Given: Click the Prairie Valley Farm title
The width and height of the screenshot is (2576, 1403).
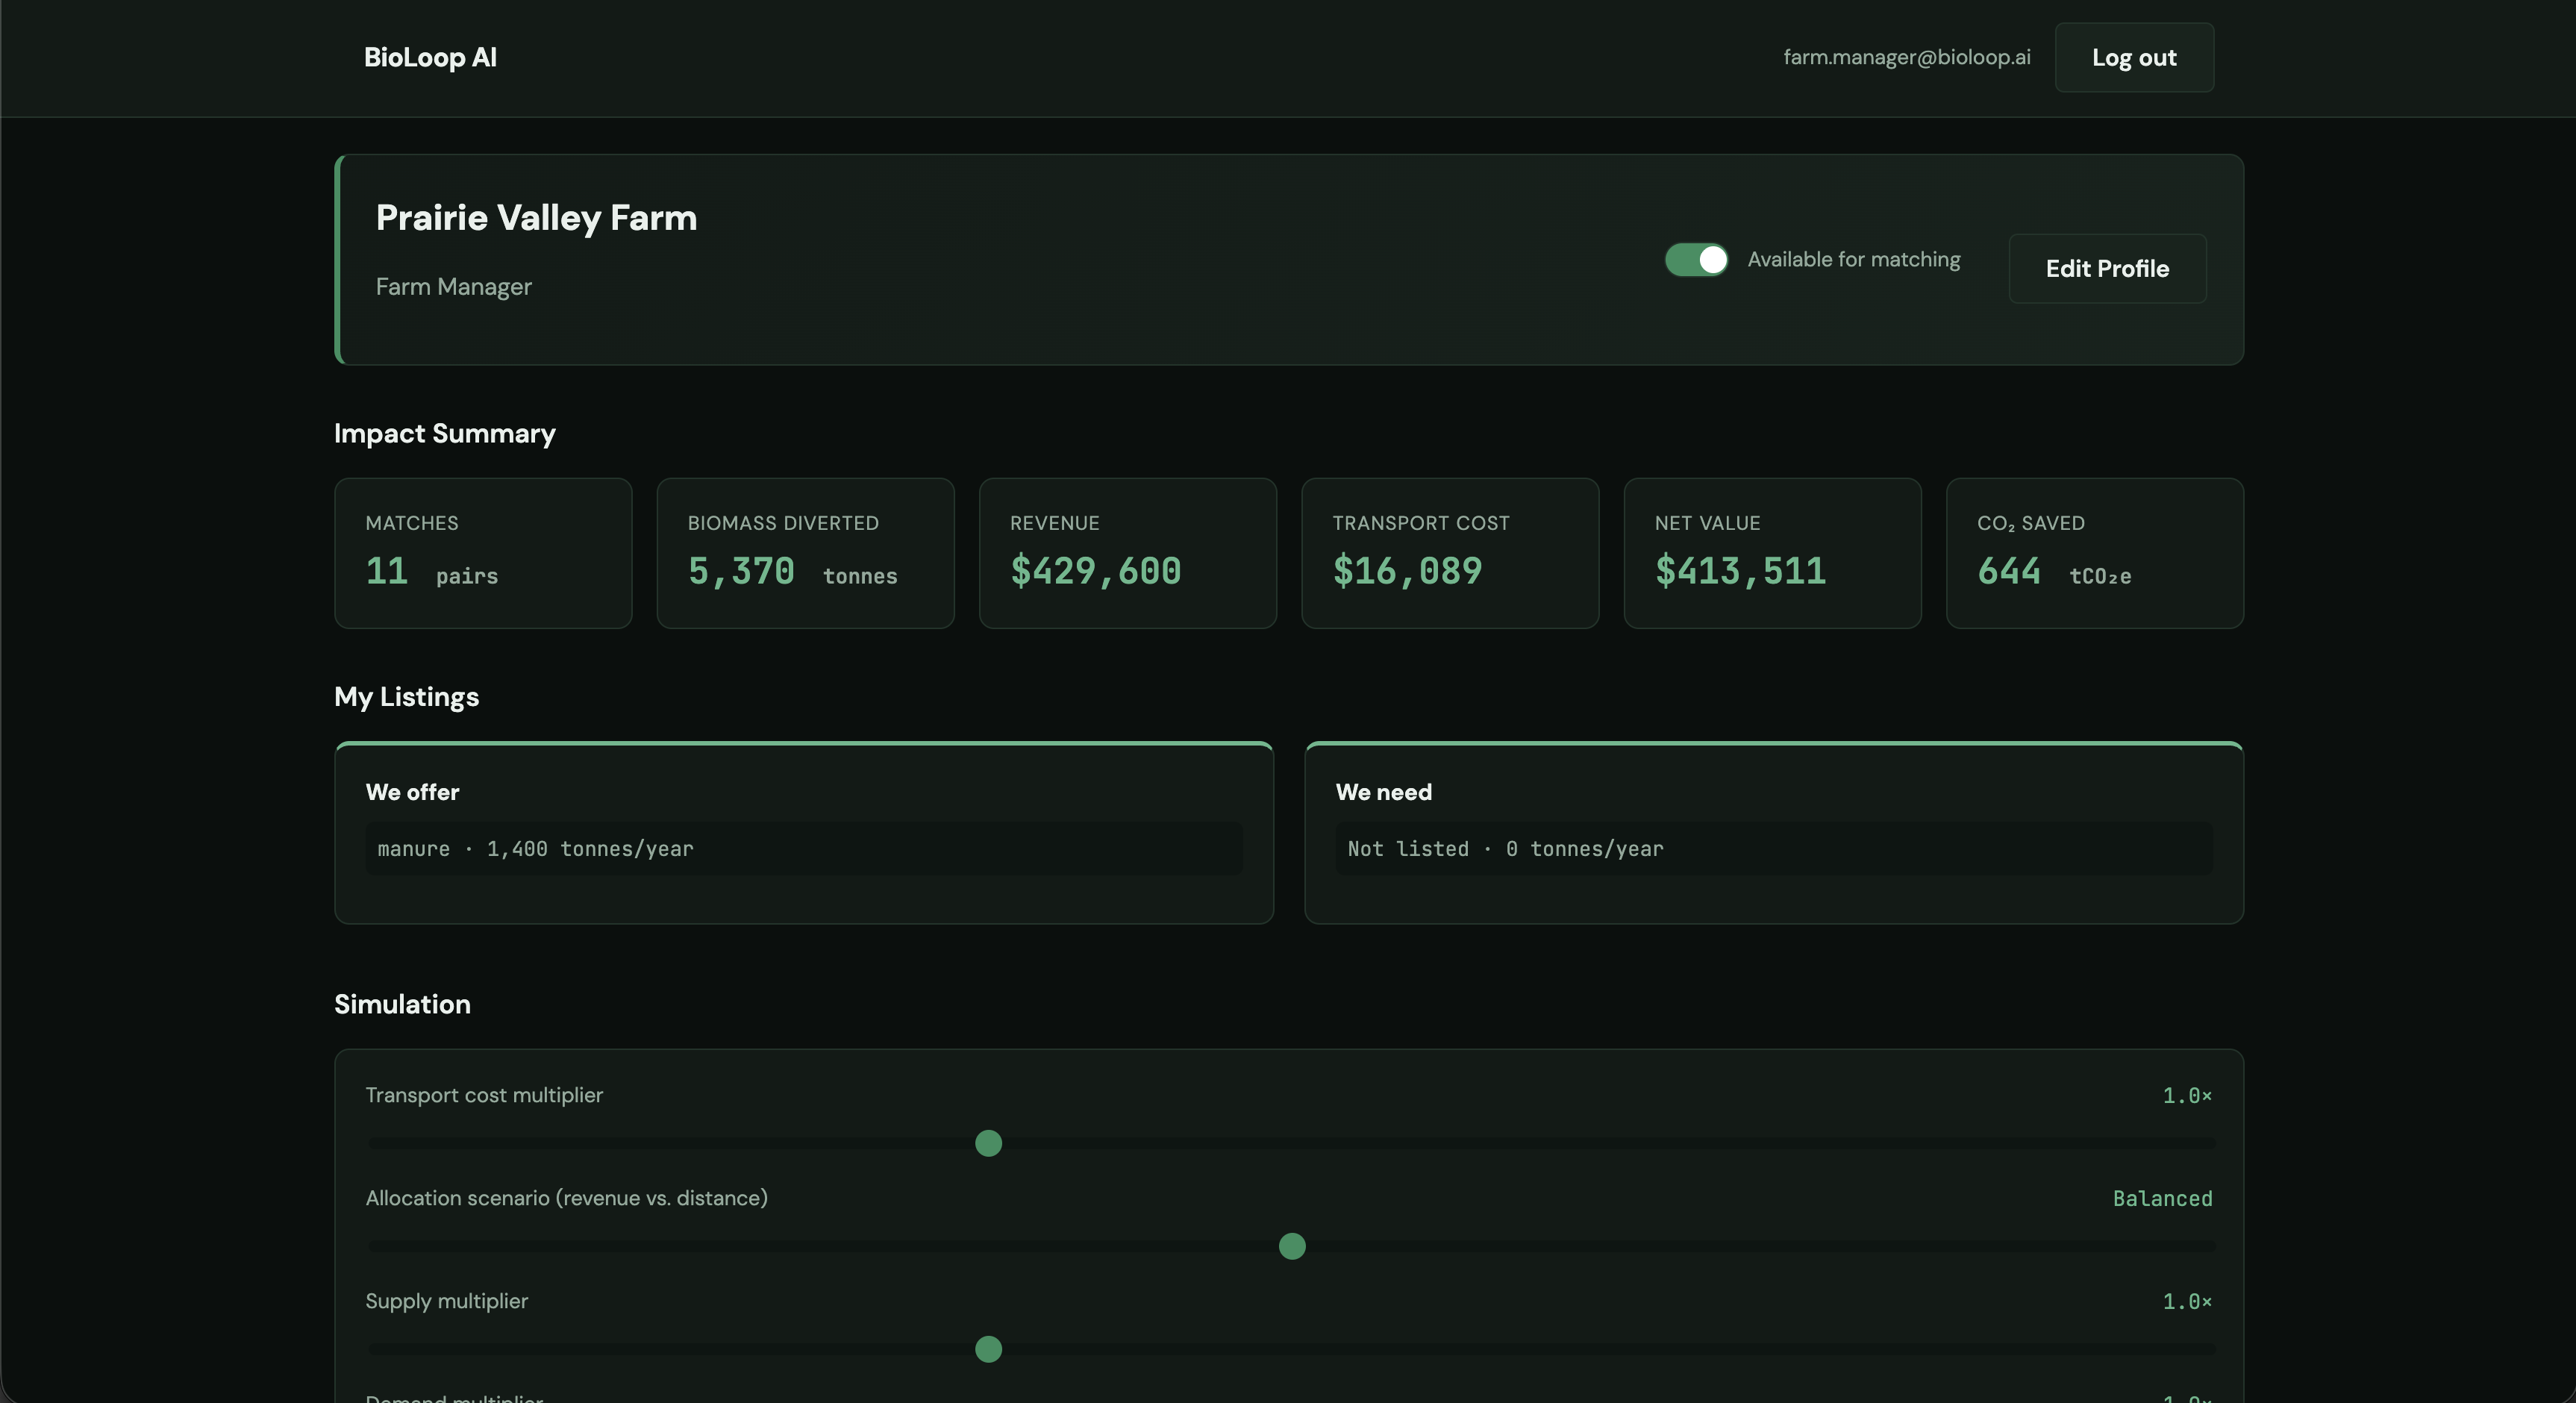Looking at the screenshot, I should tap(536, 218).
